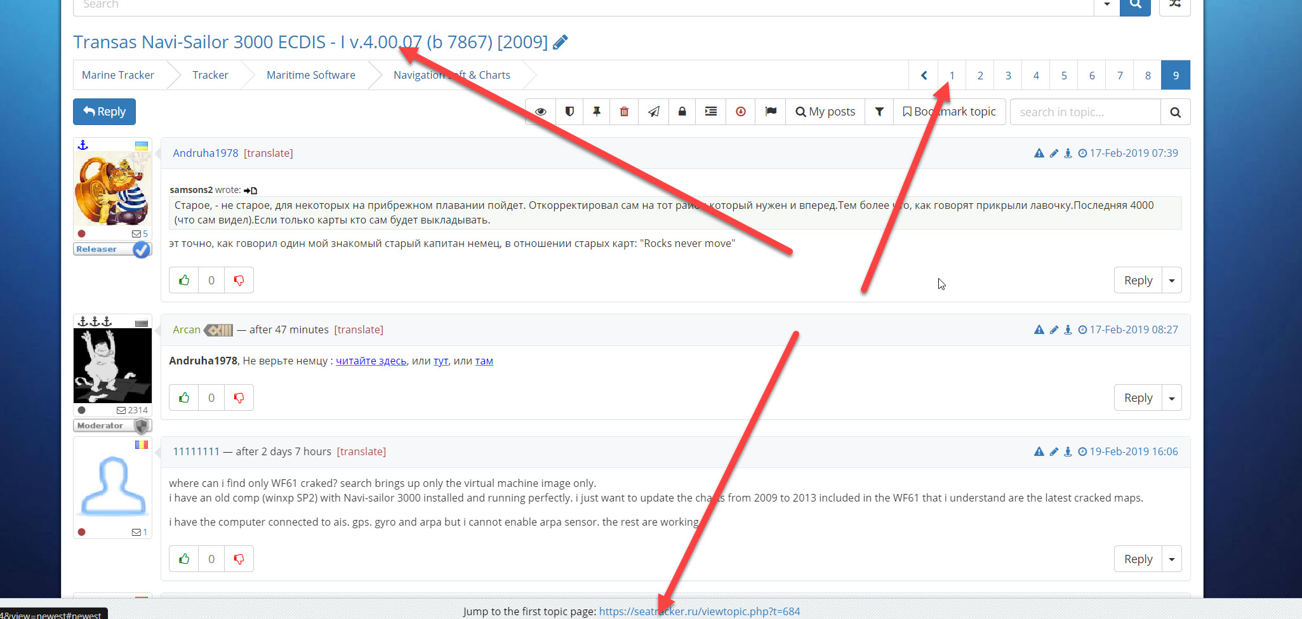Click the shield icon in topic toolbar
The width and height of the screenshot is (1302, 619).
click(569, 112)
